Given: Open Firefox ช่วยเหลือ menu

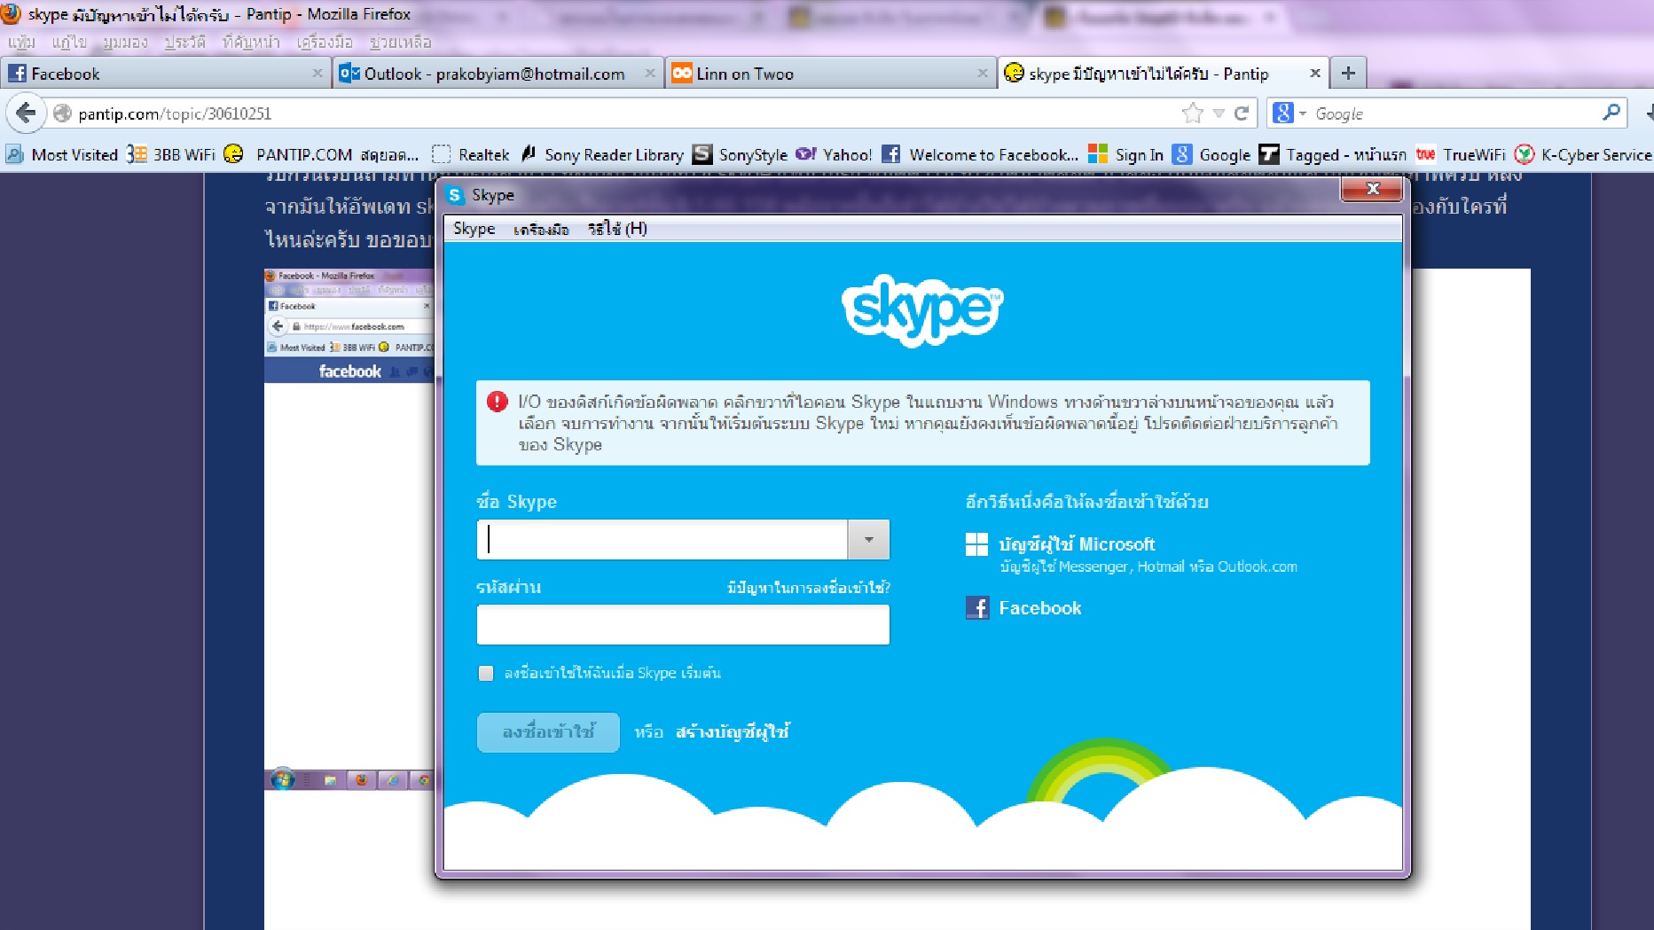Looking at the screenshot, I should click(x=401, y=42).
